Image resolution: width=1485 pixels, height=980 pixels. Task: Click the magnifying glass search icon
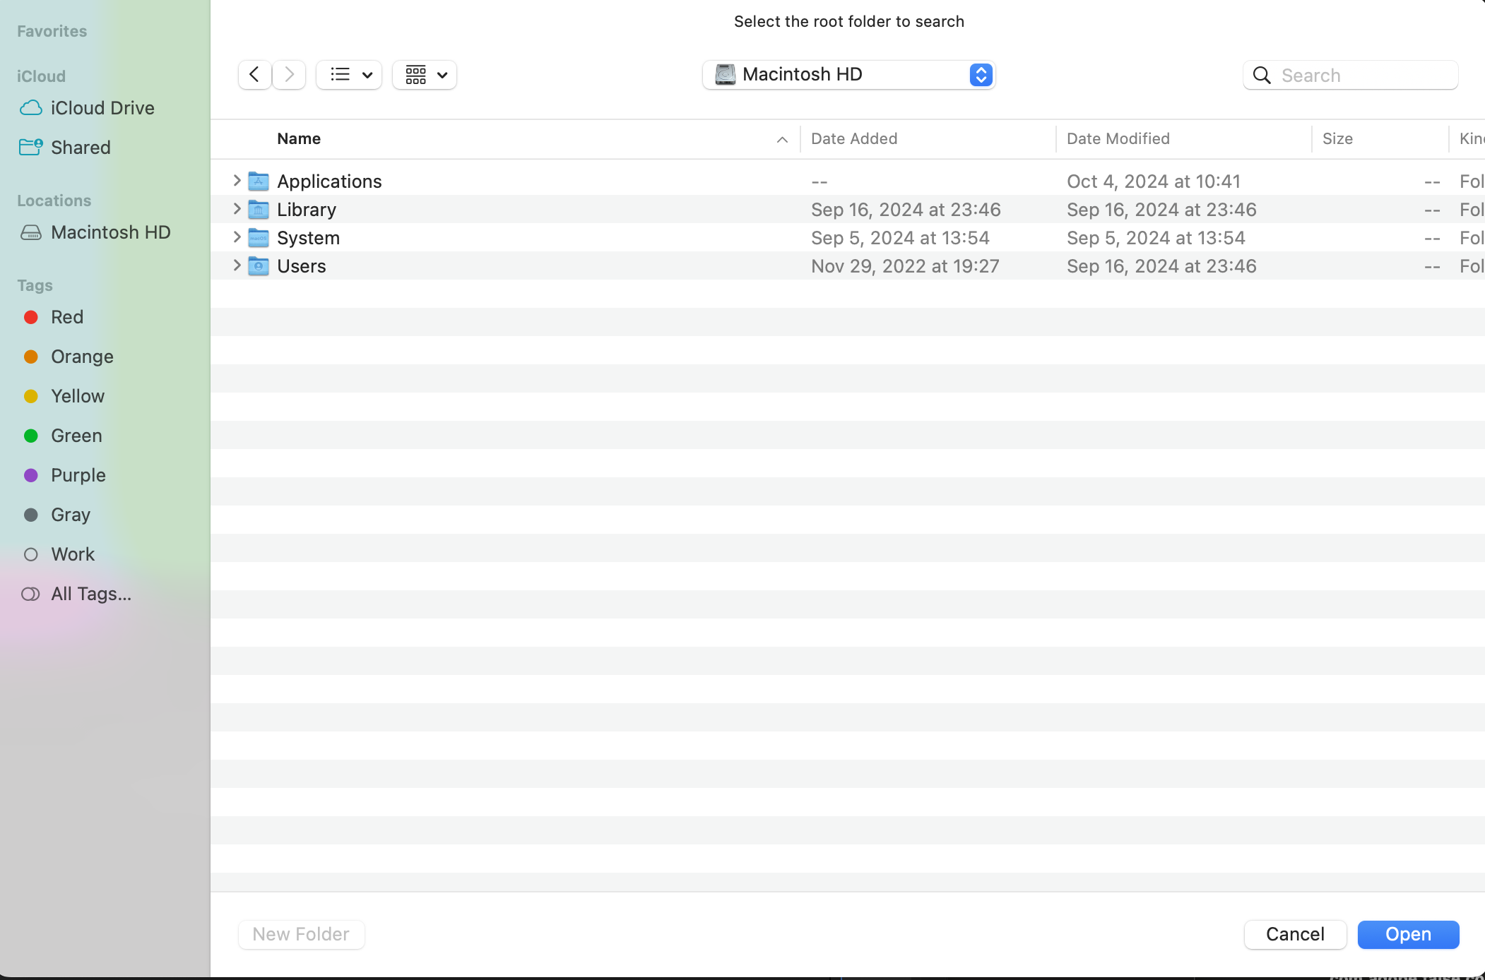tap(1262, 76)
